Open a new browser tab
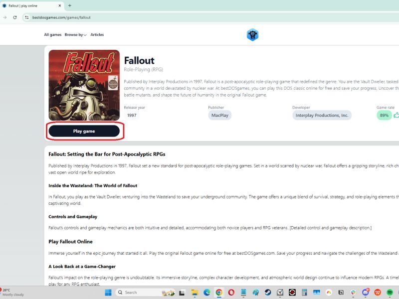Viewport: 399px width, 299px height. (70, 5)
